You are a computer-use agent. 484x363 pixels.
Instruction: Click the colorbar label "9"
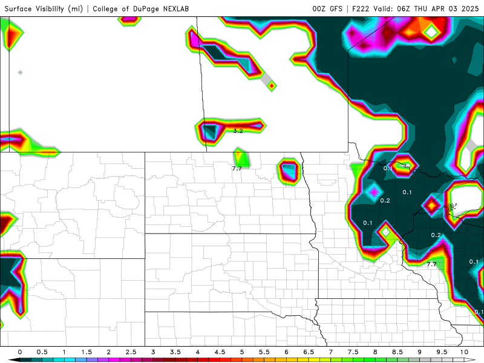(x=420, y=352)
